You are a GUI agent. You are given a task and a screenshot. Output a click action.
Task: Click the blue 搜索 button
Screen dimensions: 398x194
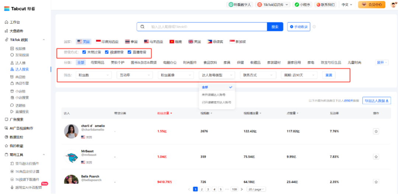275,27
